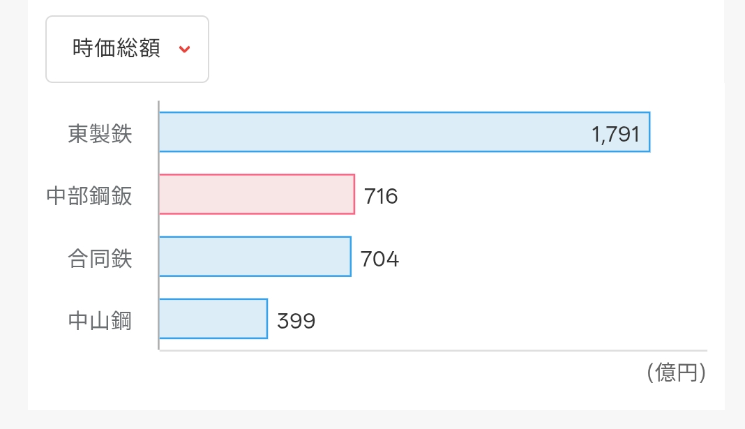Select the 東製鉄 company label
This screenshot has width=745, height=429.
pos(100,133)
